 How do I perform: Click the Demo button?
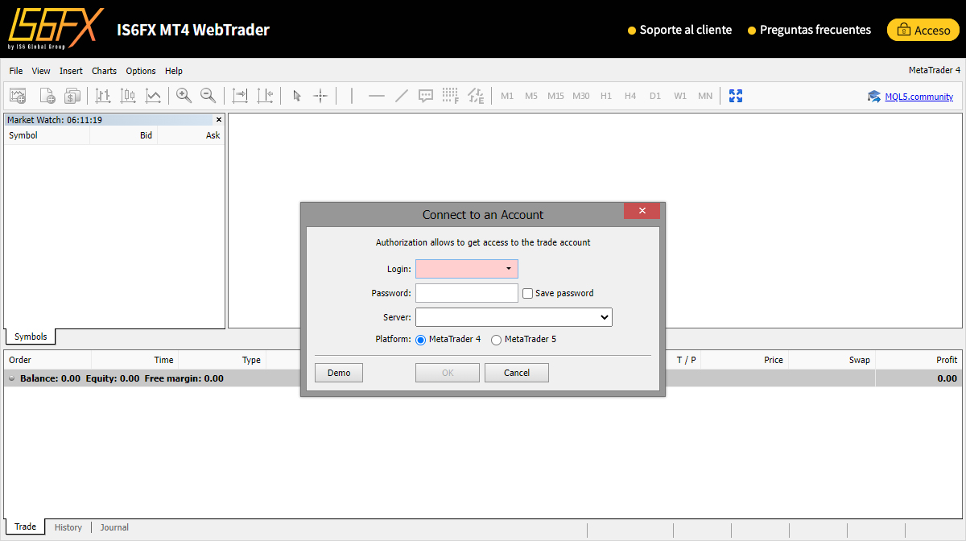pyautogui.click(x=339, y=373)
